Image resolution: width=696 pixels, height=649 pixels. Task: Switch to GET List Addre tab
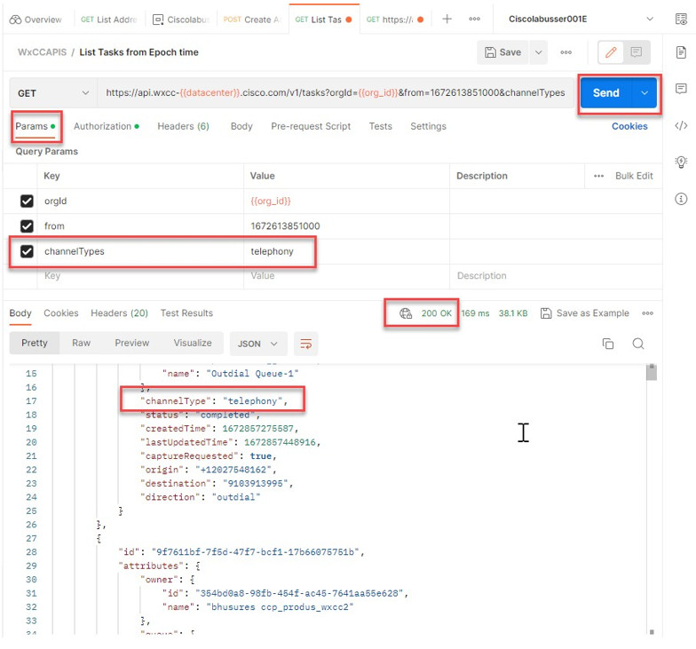109,20
